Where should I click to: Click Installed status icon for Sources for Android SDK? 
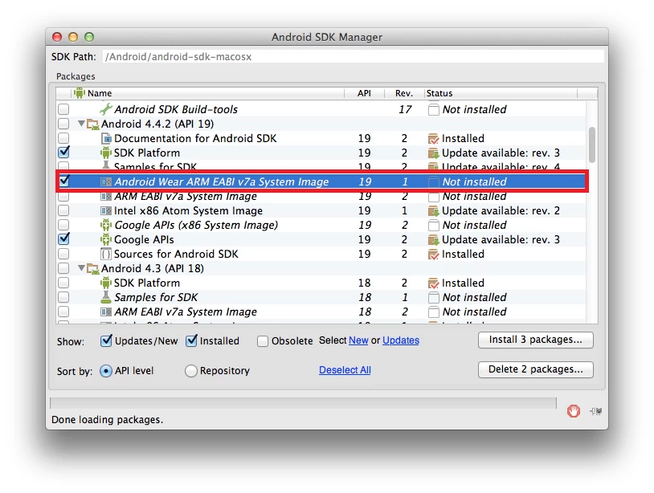(433, 255)
